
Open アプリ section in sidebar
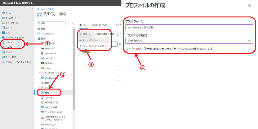tap(6, 33)
